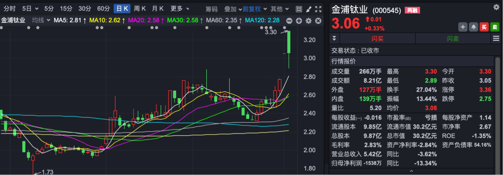Open the 其他 options dropdown
Image resolution: width=503 pixels, height=175 pixels.
click(x=280, y=9)
